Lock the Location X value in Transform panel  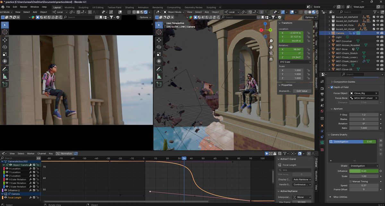tap(308, 33)
